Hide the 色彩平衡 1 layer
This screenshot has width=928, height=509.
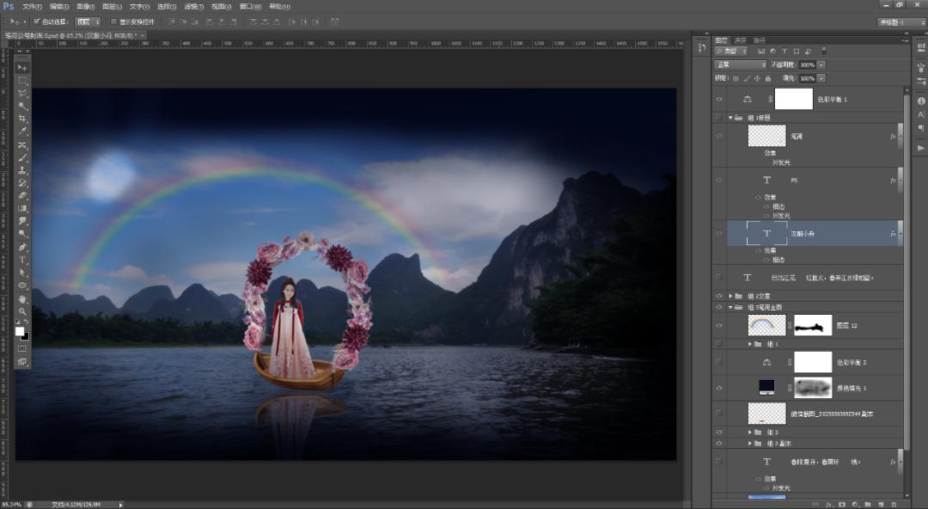pos(719,99)
